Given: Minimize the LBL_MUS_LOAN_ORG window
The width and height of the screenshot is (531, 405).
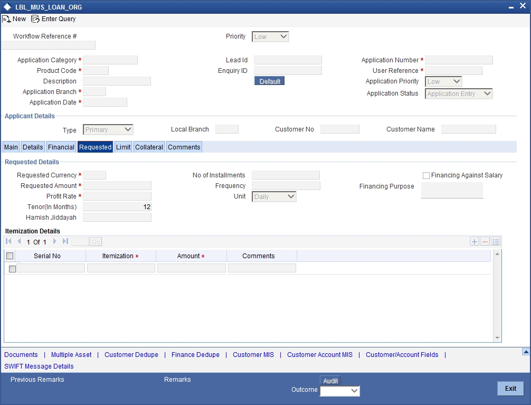Looking at the screenshot, I should pos(511,7).
